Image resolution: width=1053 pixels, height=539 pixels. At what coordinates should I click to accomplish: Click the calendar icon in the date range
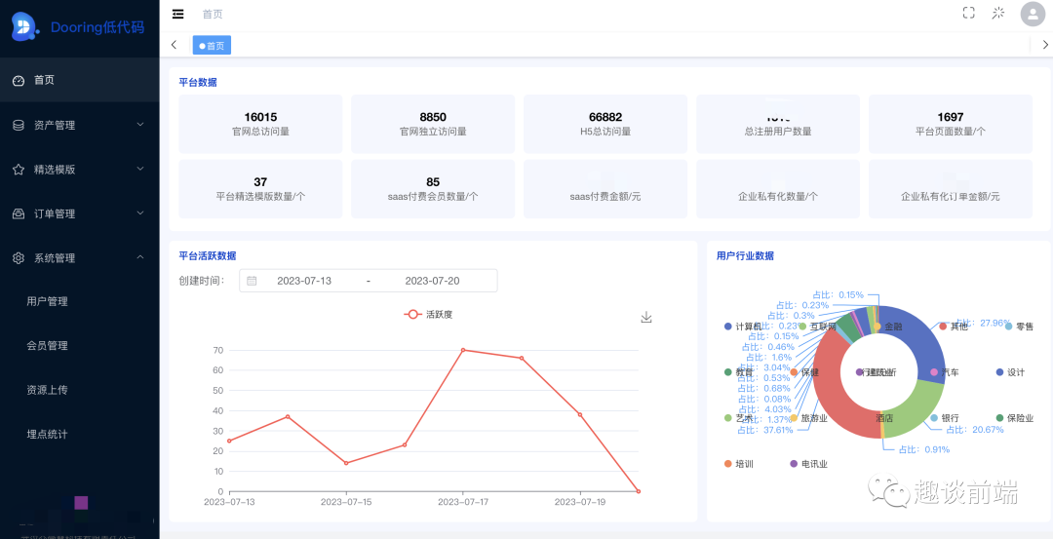click(252, 281)
